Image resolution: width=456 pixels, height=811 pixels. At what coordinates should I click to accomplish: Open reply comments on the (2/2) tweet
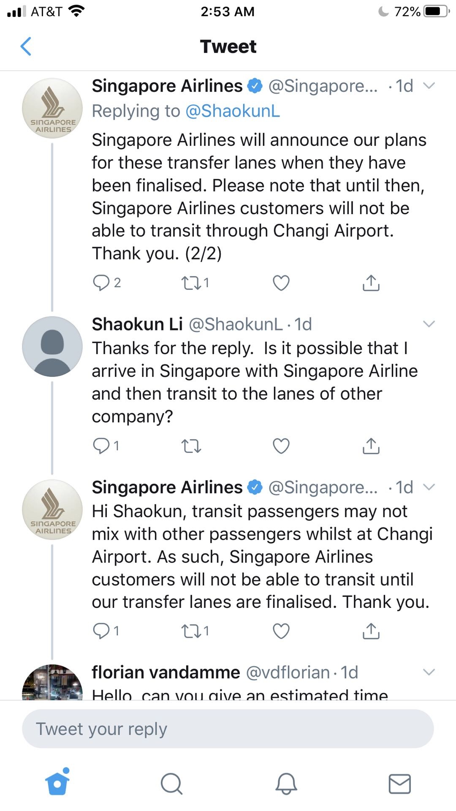[x=101, y=283]
